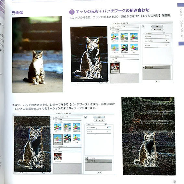Click OK in the Patchwork dialog
The image size is (184, 184).
(99, 117)
